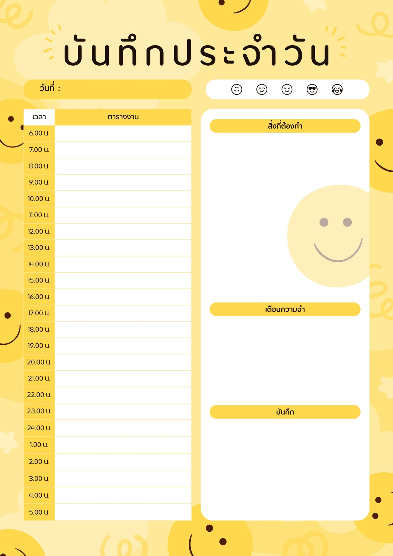Click the 6.00 น. time label
Image resolution: width=393 pixels, height=556 pixels.
(39, 133)
